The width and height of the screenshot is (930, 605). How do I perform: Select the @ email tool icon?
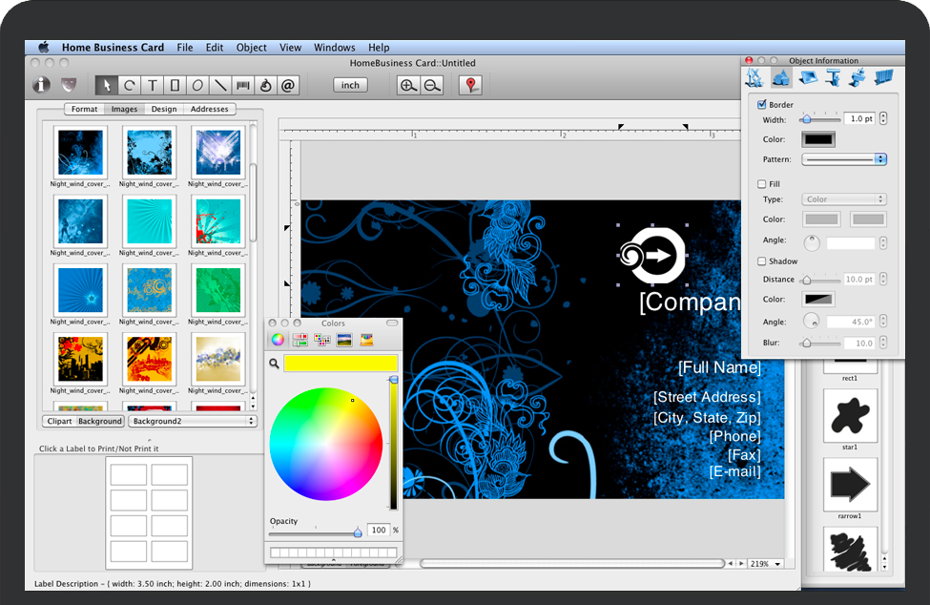288,85
